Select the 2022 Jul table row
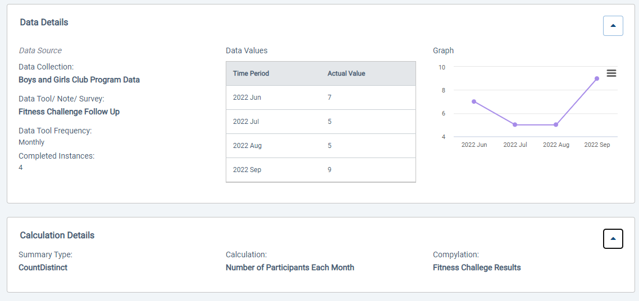 tap(321, 122)
